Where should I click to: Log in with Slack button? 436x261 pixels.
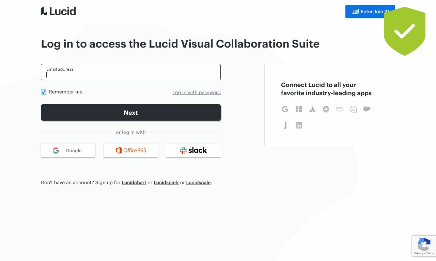tap(193, 151)
